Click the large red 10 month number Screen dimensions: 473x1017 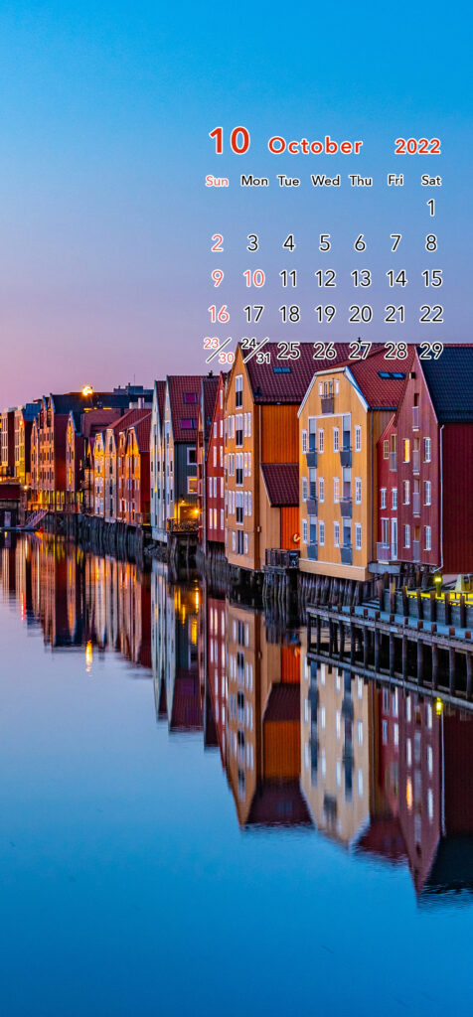(x=229, y=141)
